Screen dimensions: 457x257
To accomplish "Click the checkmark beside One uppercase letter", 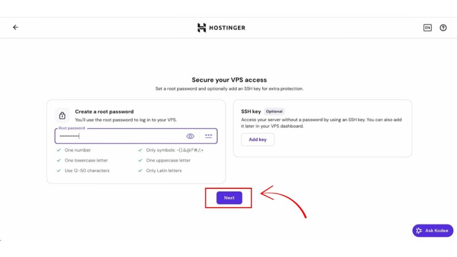I will click(x=140, y=161).
